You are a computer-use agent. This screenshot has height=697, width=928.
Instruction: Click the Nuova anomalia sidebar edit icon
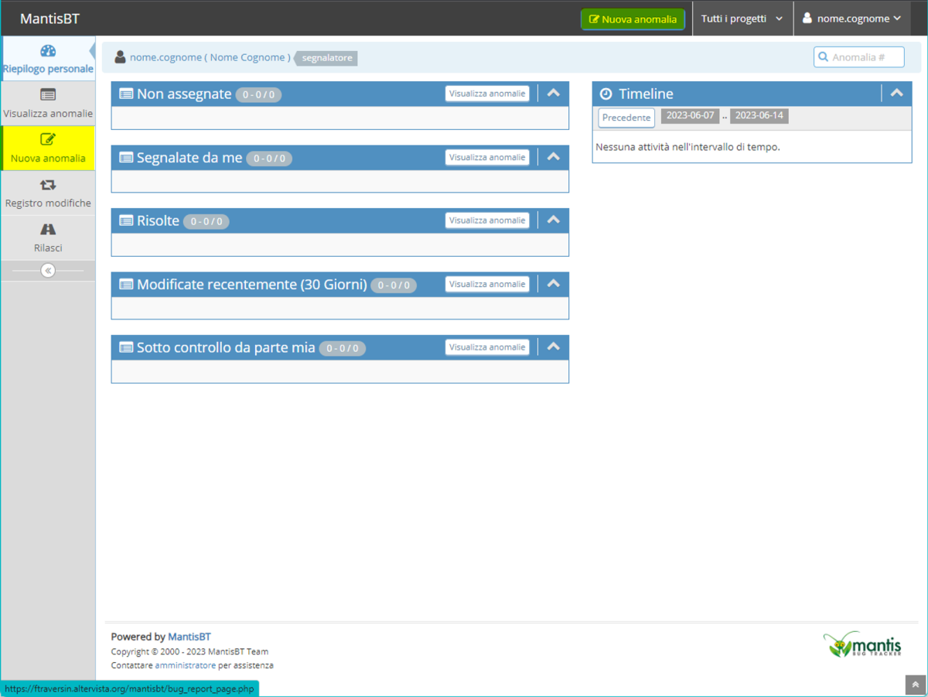(x=48, y=140)
